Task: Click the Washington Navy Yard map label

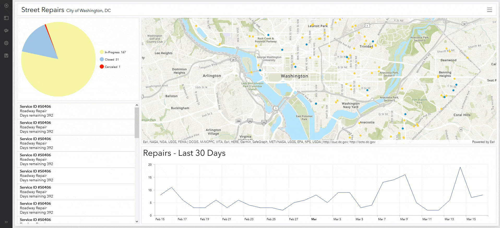Action: coord(351,105)
